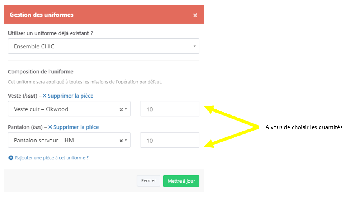Clear the Veste cuir – Okwood selection

121,109
